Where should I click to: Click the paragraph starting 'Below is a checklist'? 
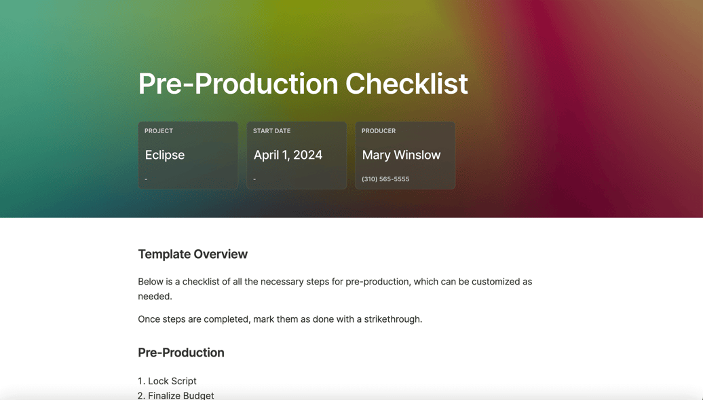click(335, 289)
